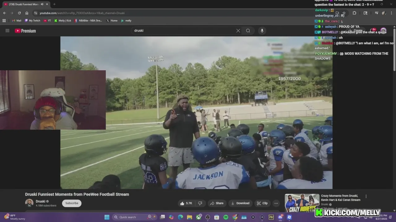Mute the tab via speaker icon on tab

(x=42, y=4)
